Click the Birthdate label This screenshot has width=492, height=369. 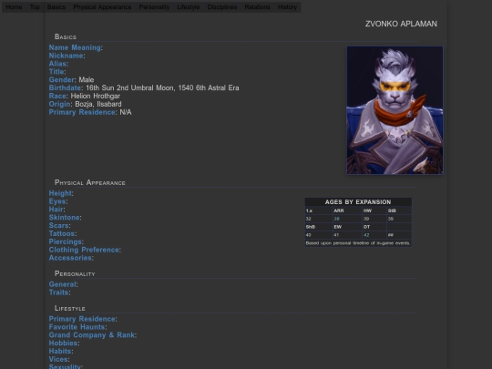[x=65, y=88]
